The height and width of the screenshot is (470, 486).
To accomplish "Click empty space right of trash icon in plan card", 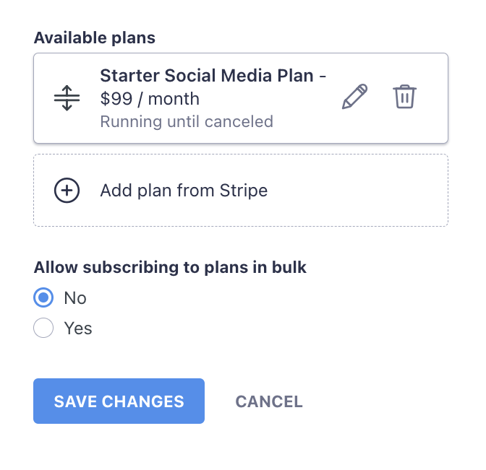I will 432,97.
